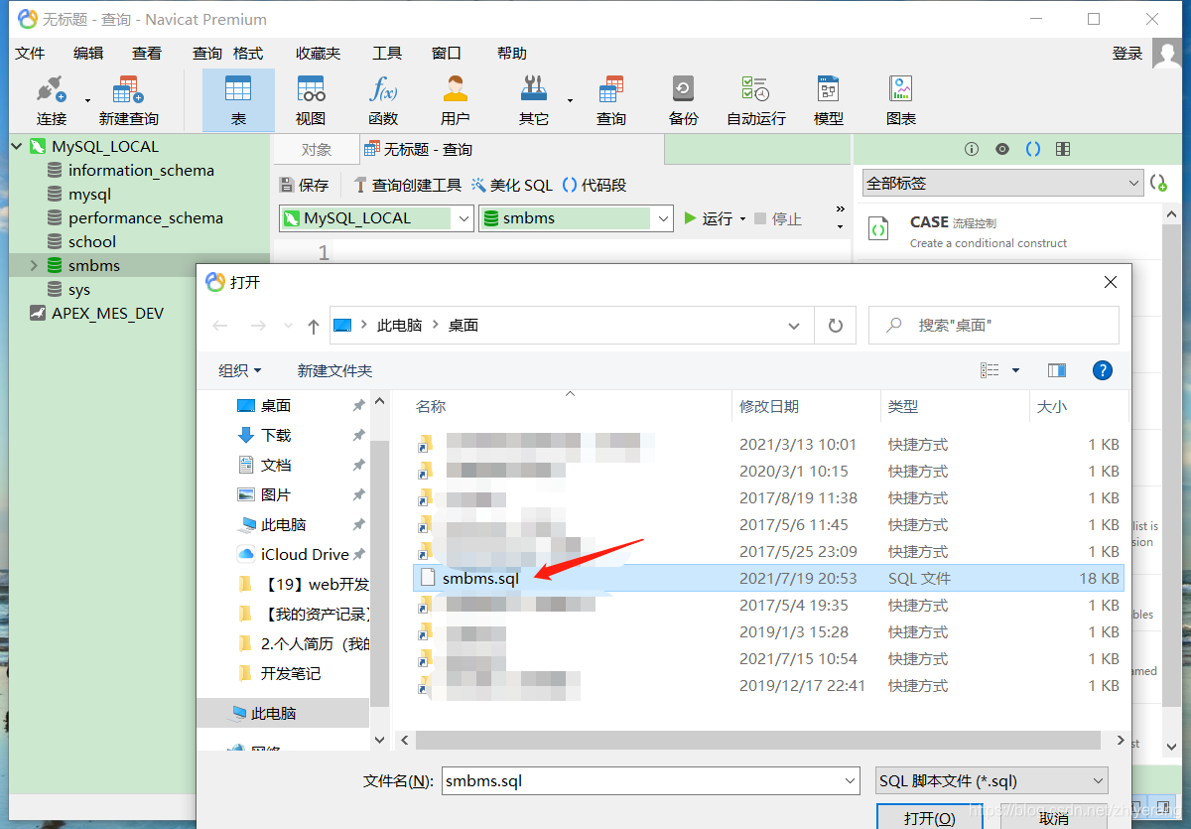Click the desktop search box

coord(993,326)
